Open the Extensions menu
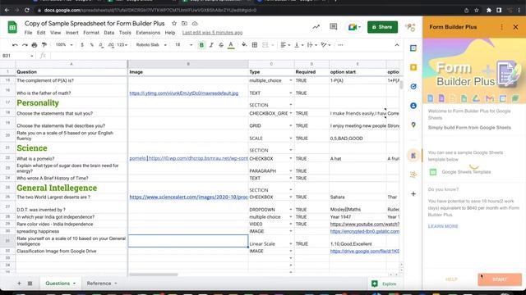526x295 pixels. [x=148, y=33]
